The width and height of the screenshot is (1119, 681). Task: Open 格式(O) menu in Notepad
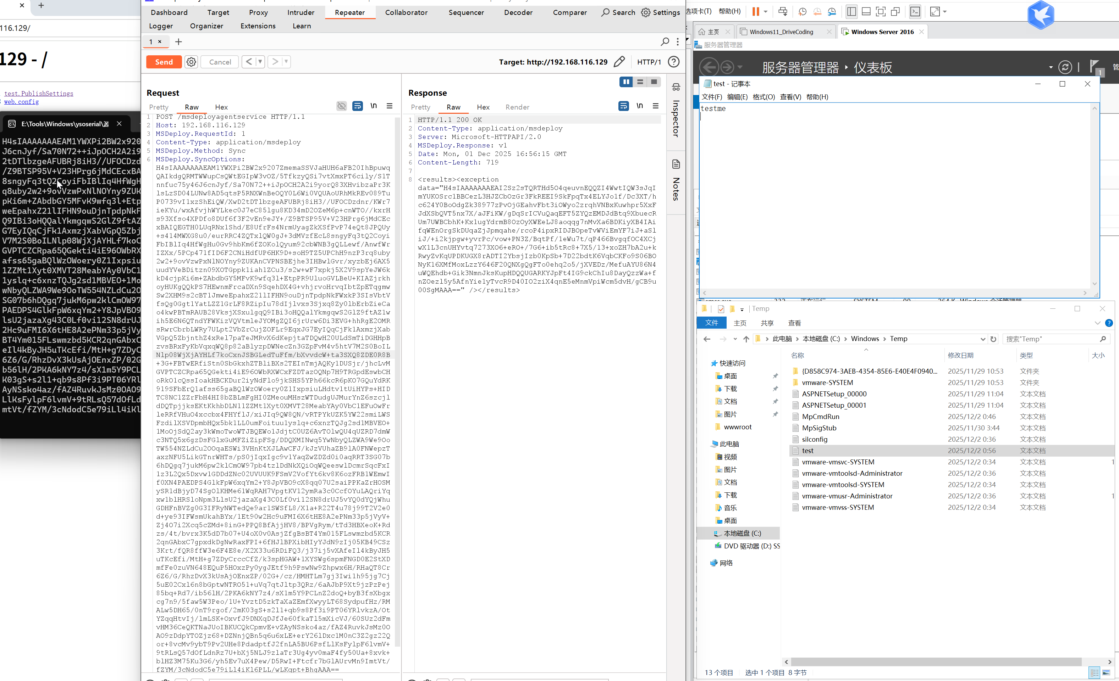(x=764, y=97)
